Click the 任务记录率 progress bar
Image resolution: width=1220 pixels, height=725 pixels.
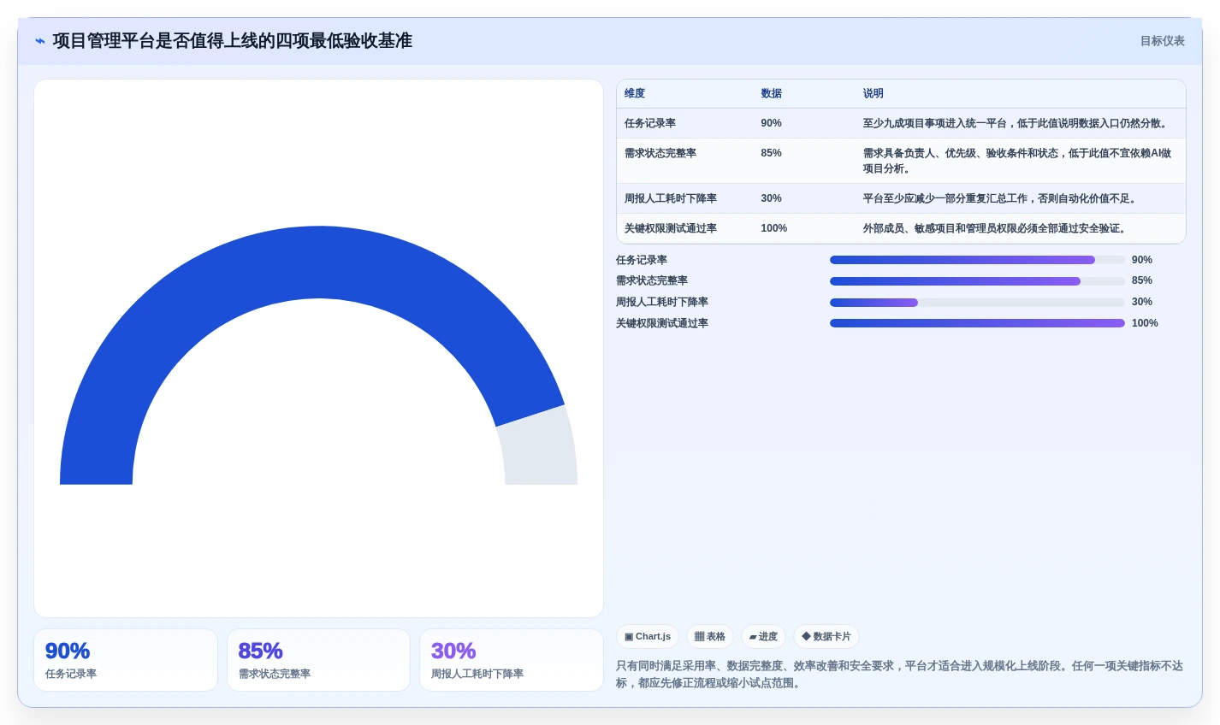coord(977,260)
